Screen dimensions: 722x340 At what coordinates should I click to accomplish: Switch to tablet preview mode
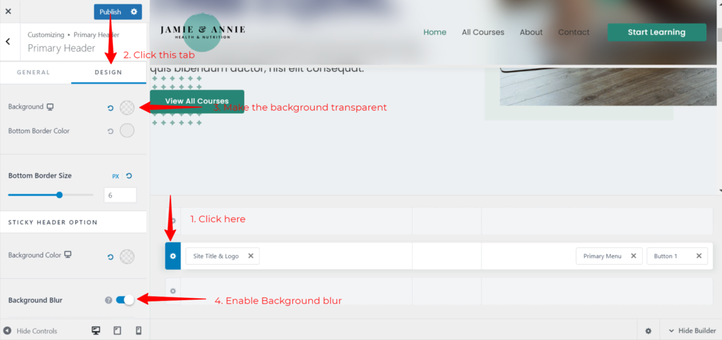[x=117, y=330]
